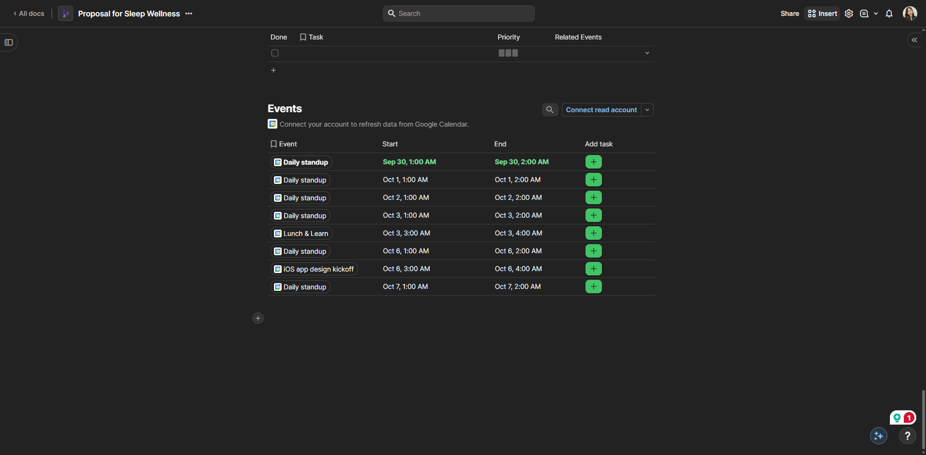Image resolution: width=926 pixels, height=455 pixels.
Task: Click the Events section heading
Action: (x=285, y=109)
